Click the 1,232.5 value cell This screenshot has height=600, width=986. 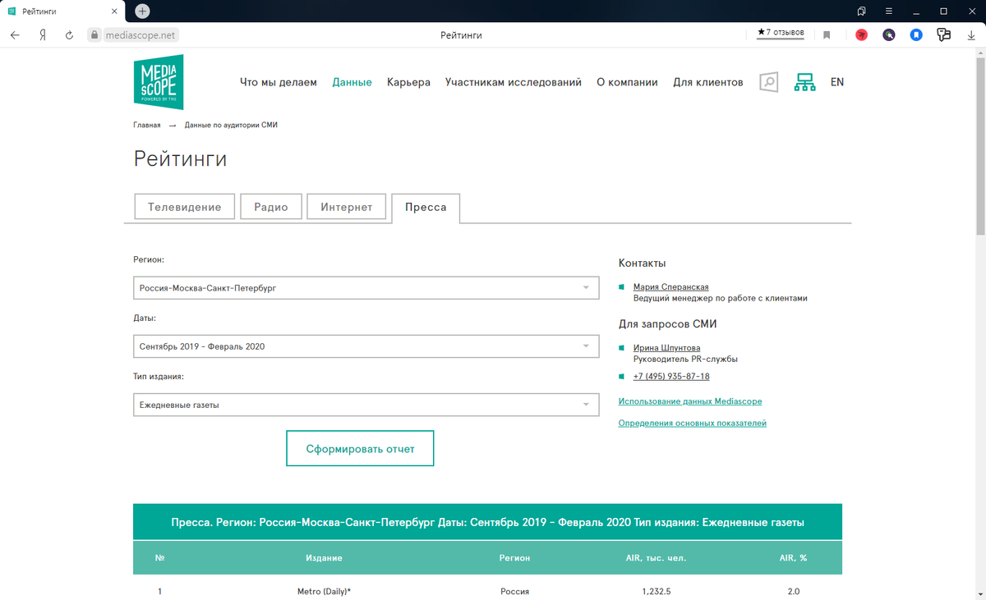pos(657,591)
